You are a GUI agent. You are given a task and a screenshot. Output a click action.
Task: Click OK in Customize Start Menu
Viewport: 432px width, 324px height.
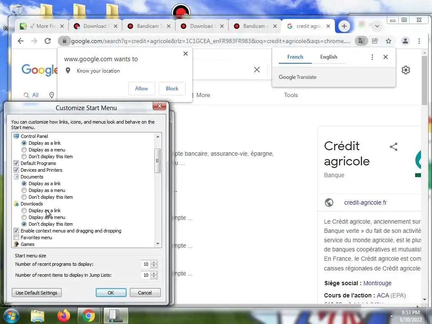(x=111, y=293)
